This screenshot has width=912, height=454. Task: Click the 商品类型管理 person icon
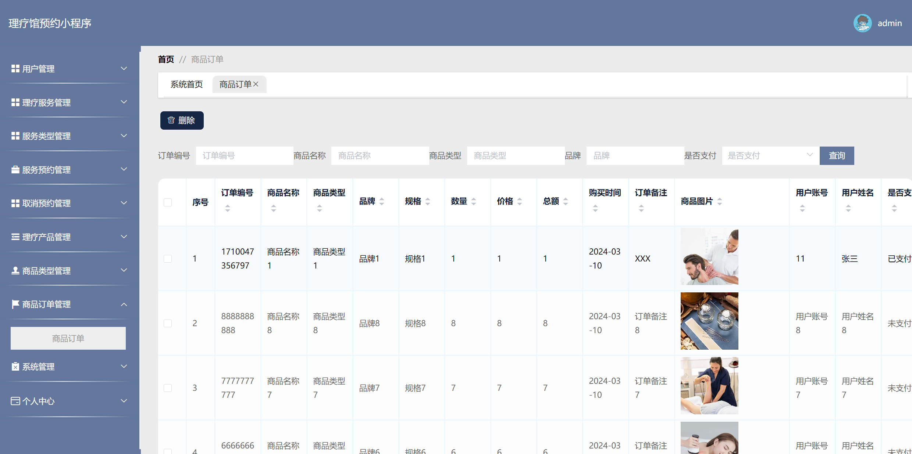[x=15, y=271]
